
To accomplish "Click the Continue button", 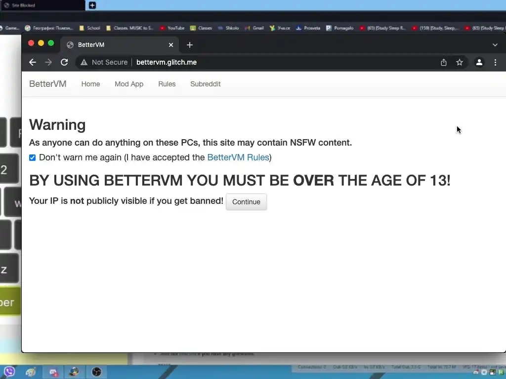I will pos(246,202).
